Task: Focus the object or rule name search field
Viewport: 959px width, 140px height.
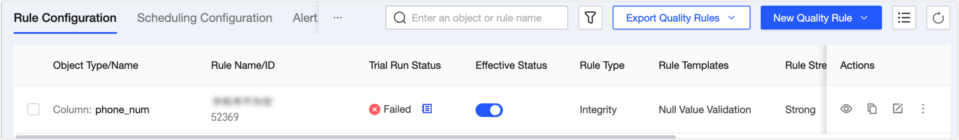Action: (476, 18)
